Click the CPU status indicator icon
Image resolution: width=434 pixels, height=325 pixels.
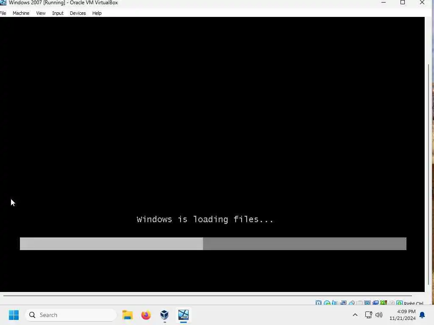click(383, 303)
